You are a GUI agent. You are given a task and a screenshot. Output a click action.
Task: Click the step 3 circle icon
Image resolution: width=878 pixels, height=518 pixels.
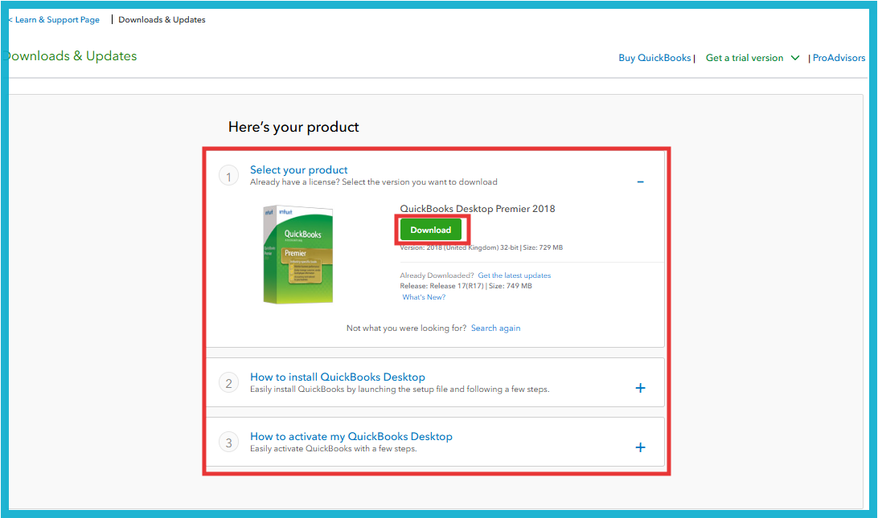point(228,443)
